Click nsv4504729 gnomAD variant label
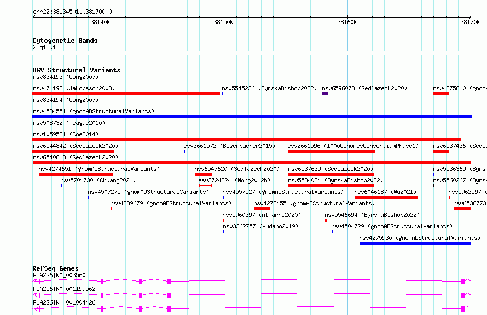 click(x=392, y=226)
